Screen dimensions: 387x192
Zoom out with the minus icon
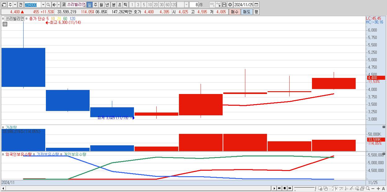373,188
